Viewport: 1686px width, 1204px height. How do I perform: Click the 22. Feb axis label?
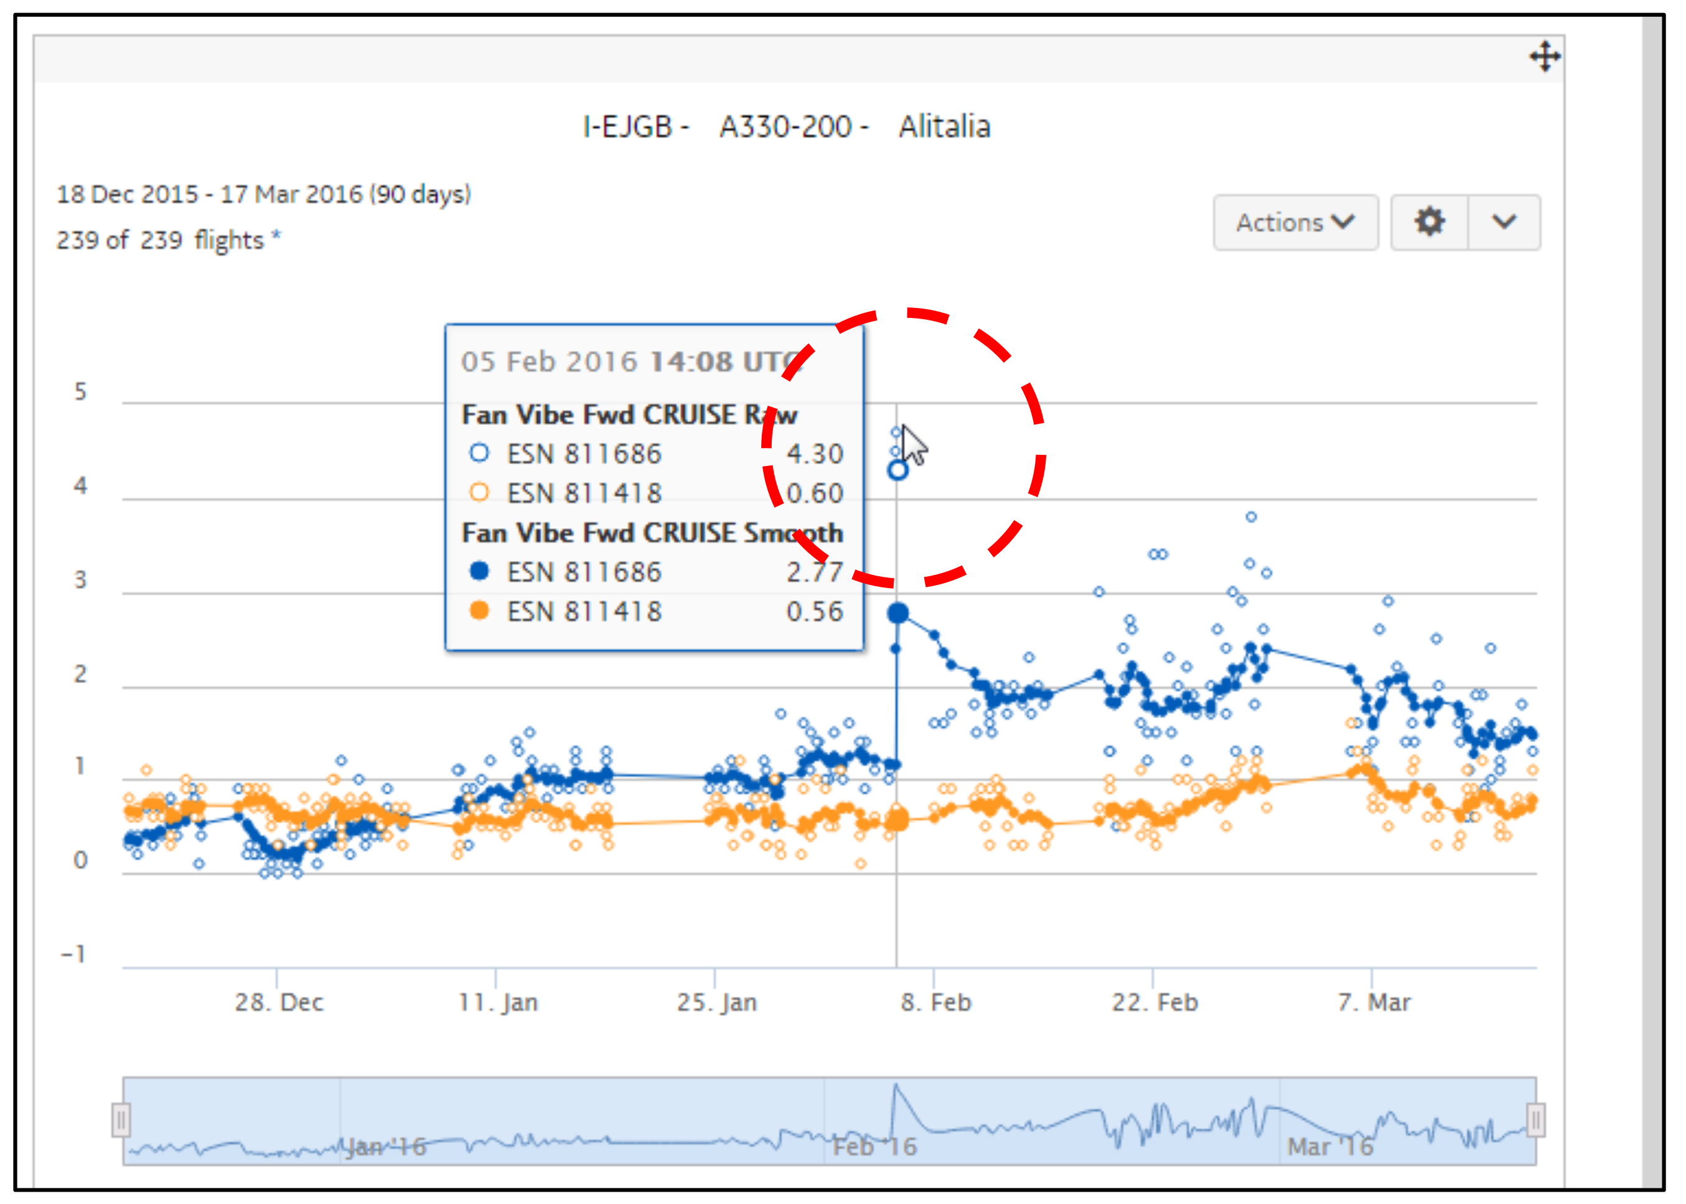click(x=1154, y=1002)
